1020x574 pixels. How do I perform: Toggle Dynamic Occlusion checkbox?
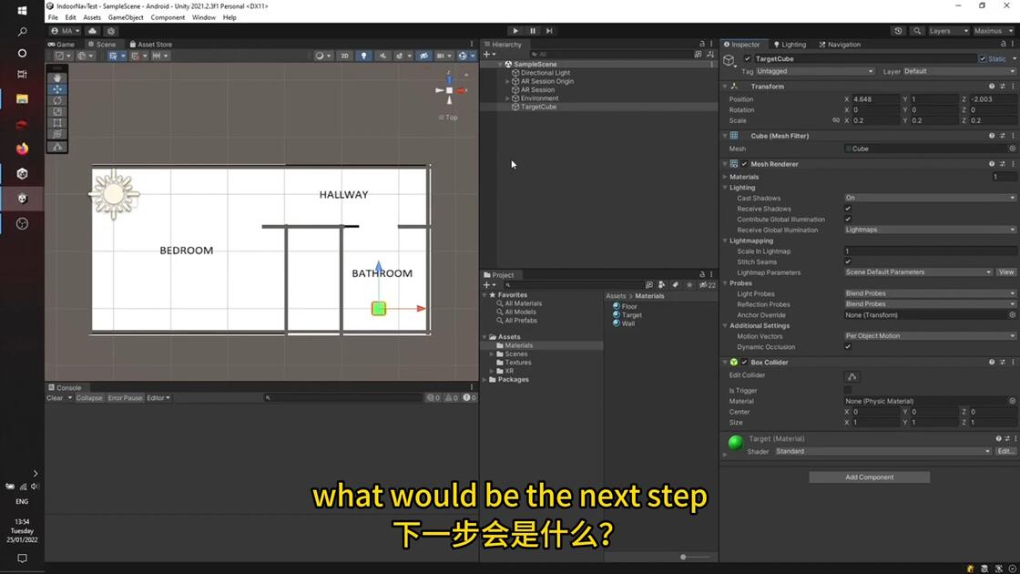tap(848, 347)
